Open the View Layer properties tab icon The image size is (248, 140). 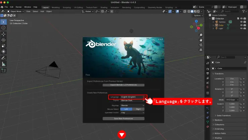point(208,78)
